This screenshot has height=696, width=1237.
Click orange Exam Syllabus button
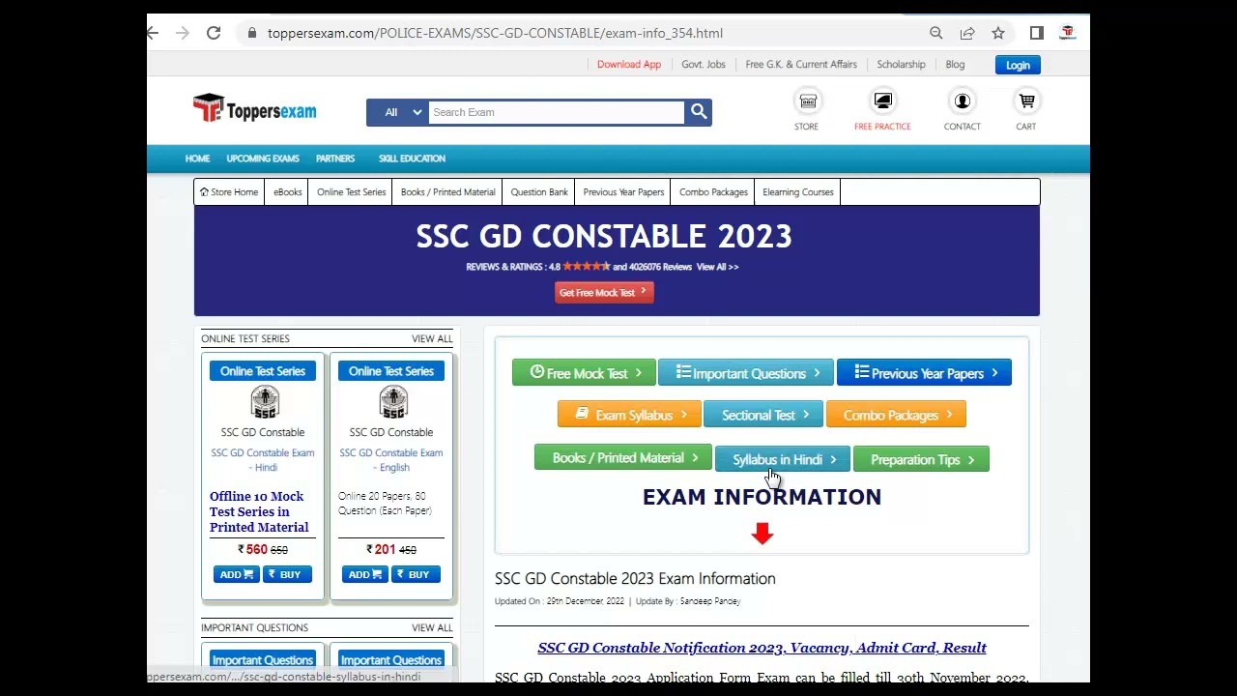click(630, 415)
